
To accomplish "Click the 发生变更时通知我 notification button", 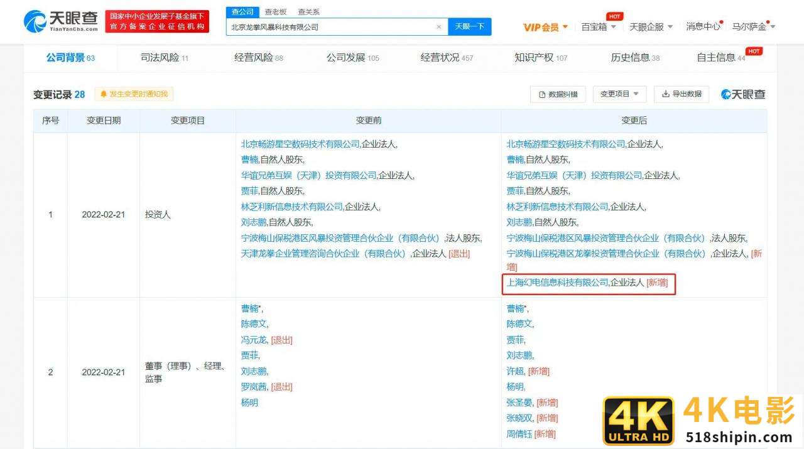I will click(x=134, y=94).
